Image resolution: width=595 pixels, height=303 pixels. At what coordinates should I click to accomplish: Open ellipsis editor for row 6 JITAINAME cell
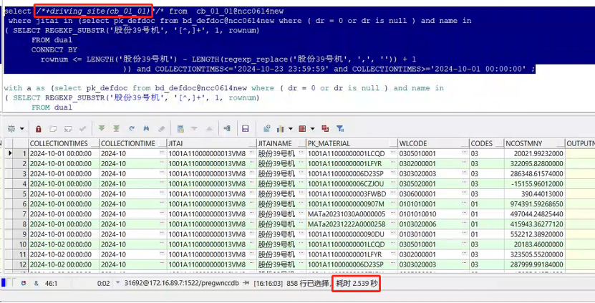[301, 203]
